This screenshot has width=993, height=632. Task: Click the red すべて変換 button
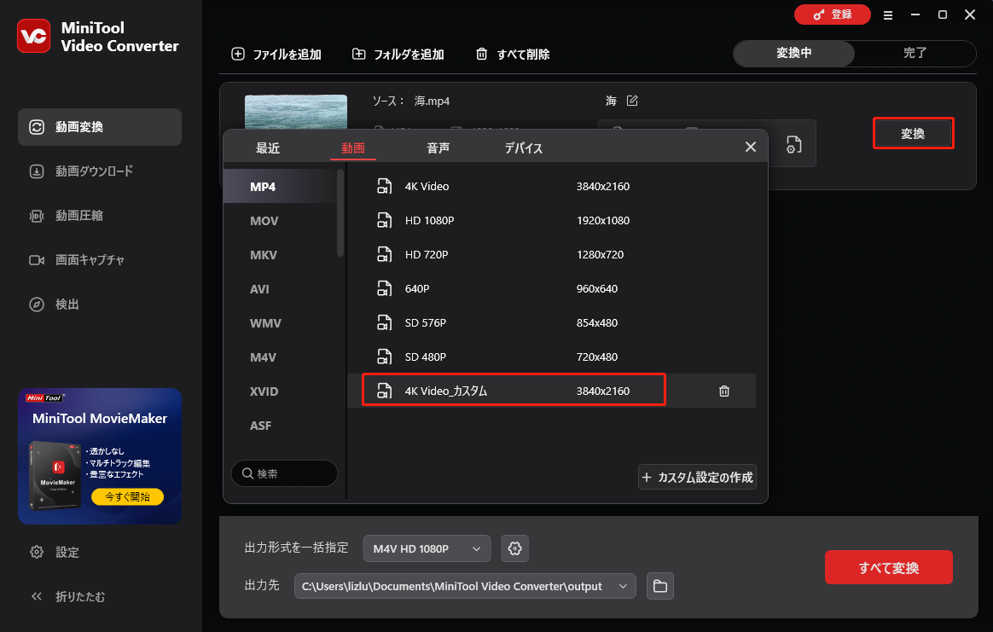pyautogui.click(x=889, y=567)
